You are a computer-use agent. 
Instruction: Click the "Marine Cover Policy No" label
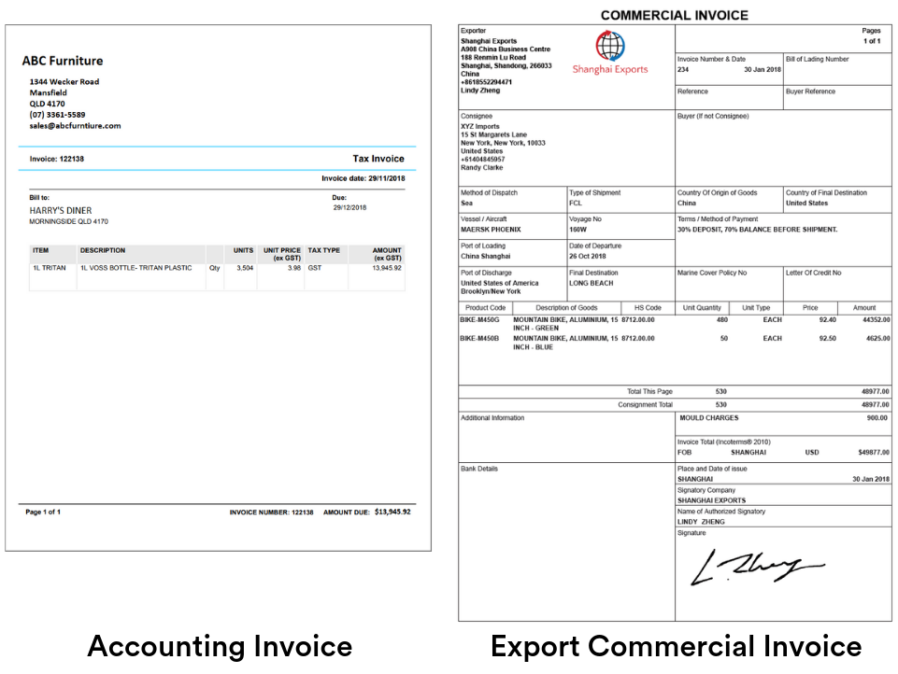tap(712, 273)
